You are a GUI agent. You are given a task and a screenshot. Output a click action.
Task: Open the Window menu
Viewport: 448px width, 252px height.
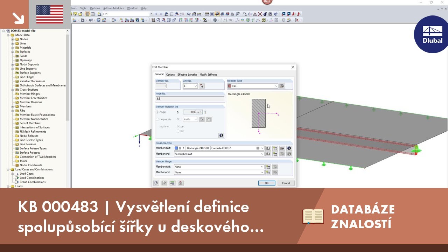click(132, 8)
